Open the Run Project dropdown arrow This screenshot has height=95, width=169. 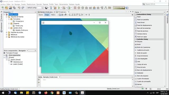point(61,8)
